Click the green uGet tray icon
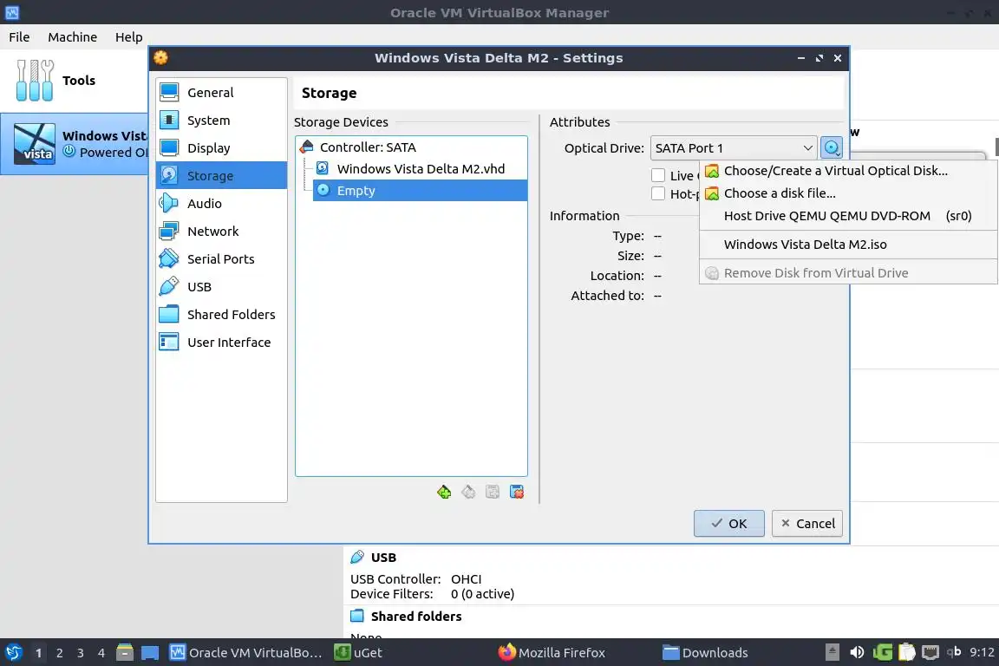This screenshot has width=999, height=666. pos(883,653)
